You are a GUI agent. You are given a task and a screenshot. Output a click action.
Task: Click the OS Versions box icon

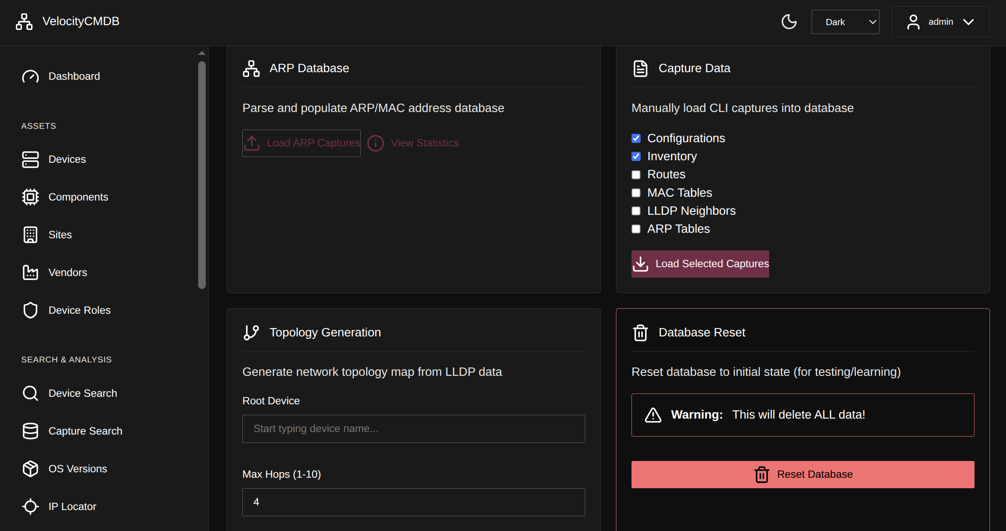point(30,469)
